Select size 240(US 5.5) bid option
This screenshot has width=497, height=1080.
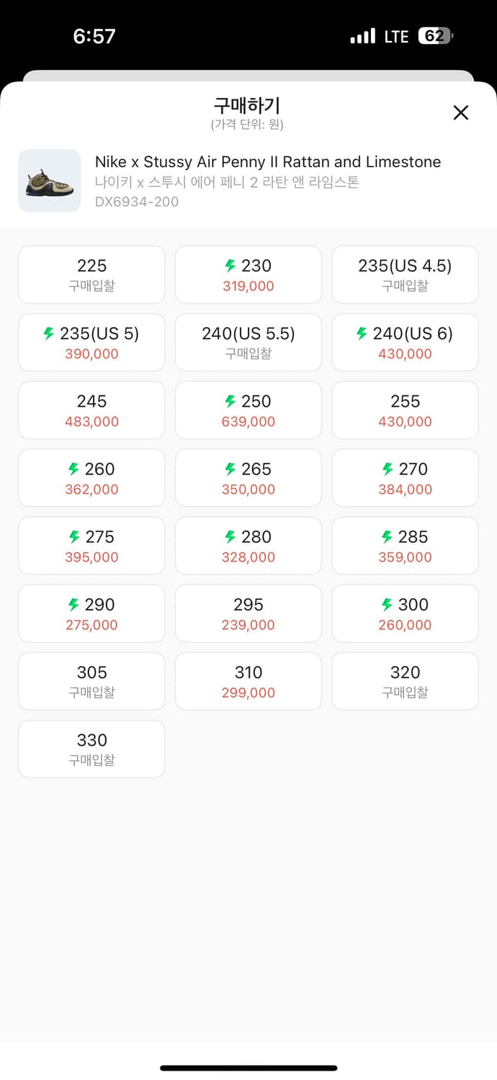(248, 342)
